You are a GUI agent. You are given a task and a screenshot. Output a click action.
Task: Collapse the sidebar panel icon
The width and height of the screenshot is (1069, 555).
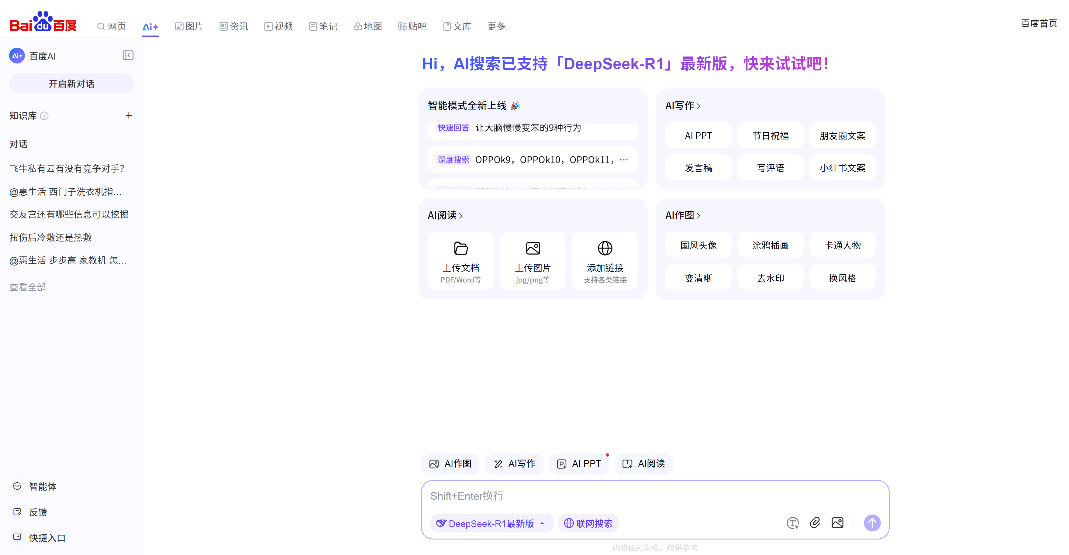pos(128,55)
